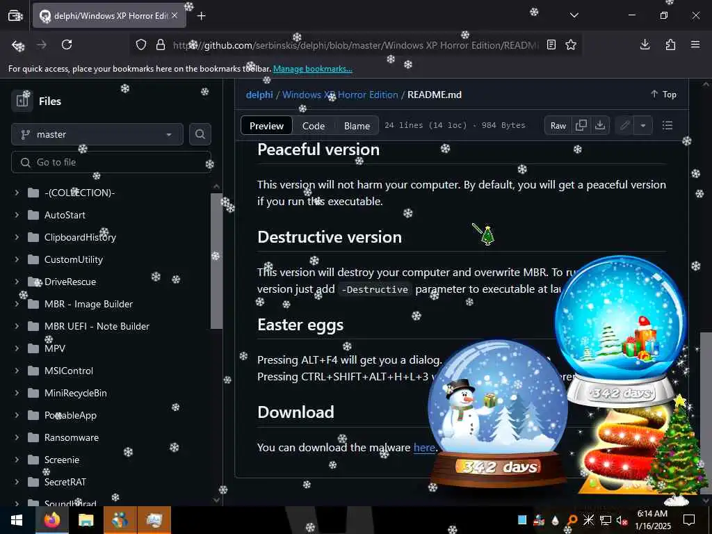
Task: Click the volume muted tray icon
Action: coord(621,520)
